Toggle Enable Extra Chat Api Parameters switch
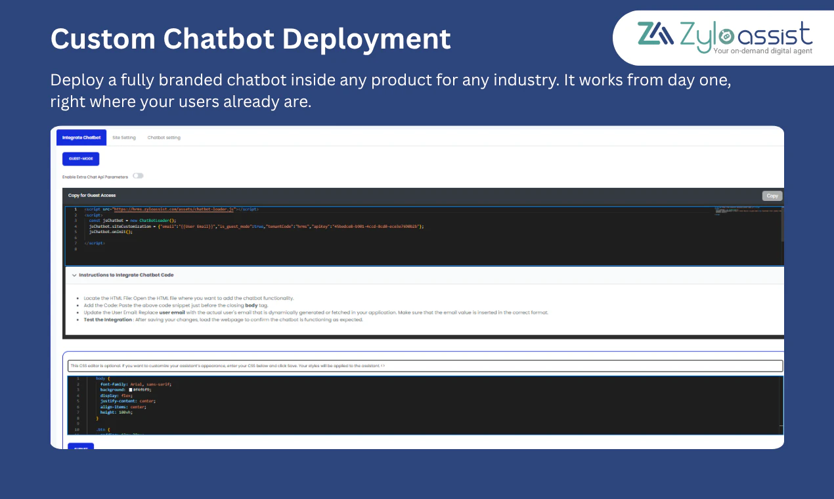This screenshot has width=834, height=499. click(x=138, y=176)
